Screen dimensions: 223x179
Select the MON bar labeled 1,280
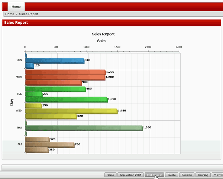pyautogui.click(x=65, y=78)
